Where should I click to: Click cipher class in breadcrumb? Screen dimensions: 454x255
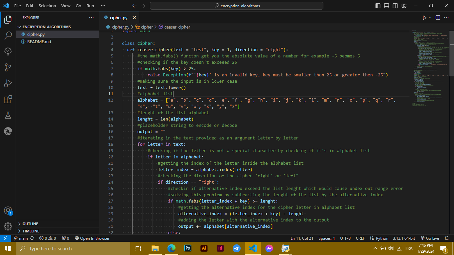[144, 27]
